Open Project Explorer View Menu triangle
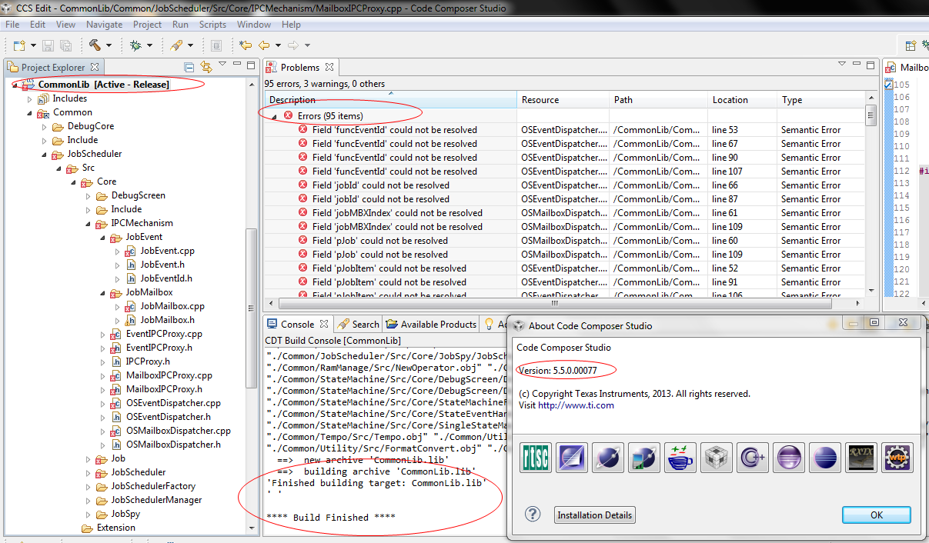This screenshot has width=929, height=543. [222, 65]
